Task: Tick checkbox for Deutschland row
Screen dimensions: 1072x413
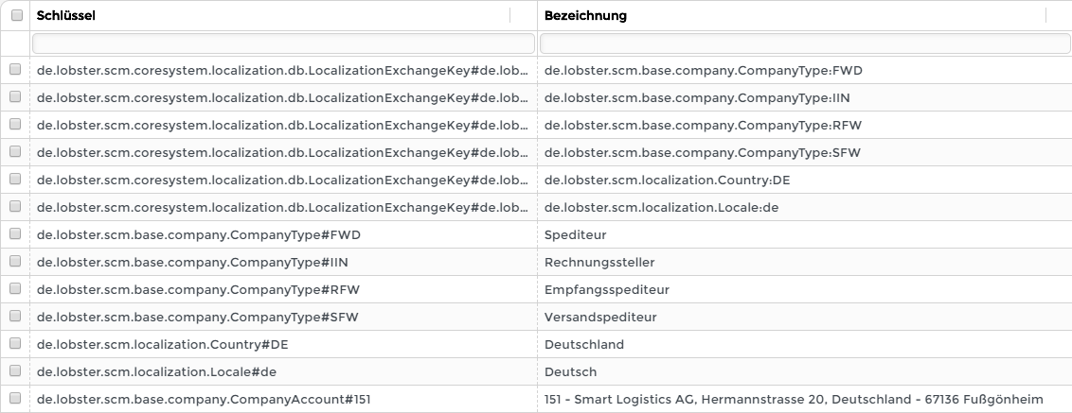Action: [x=15, y=344]
